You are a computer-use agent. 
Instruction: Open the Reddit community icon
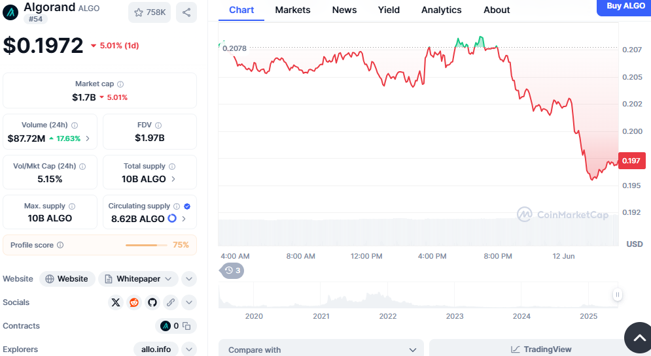coord(134,302)
